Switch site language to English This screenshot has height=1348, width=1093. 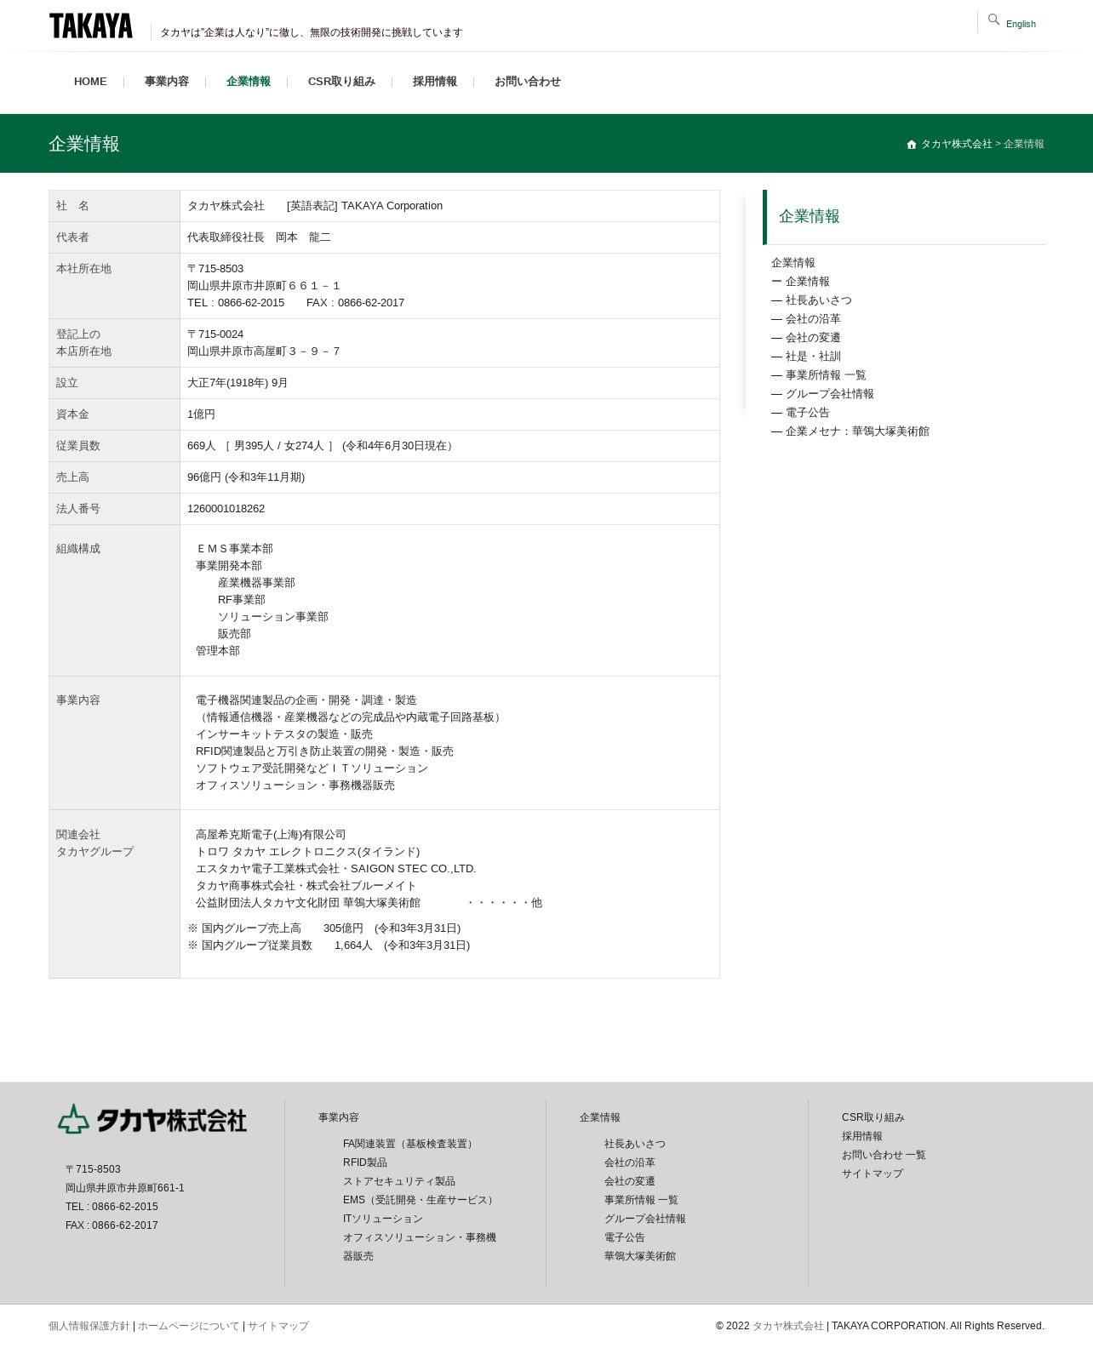[x=1021, y=24]
